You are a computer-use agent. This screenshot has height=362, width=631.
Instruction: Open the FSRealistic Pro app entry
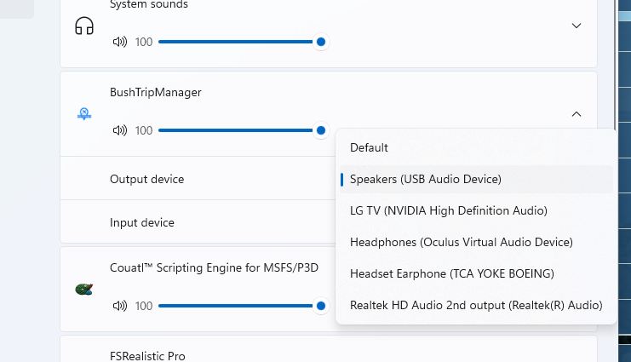pyautogui.click(x=147, y=355)
